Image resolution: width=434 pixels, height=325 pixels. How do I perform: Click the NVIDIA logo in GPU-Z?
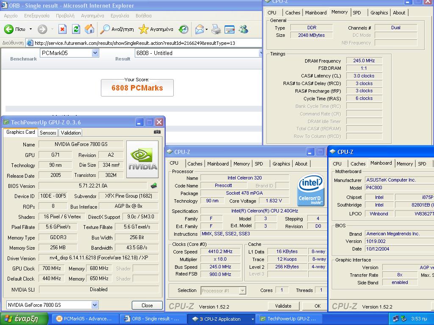[x=142, y=159]
